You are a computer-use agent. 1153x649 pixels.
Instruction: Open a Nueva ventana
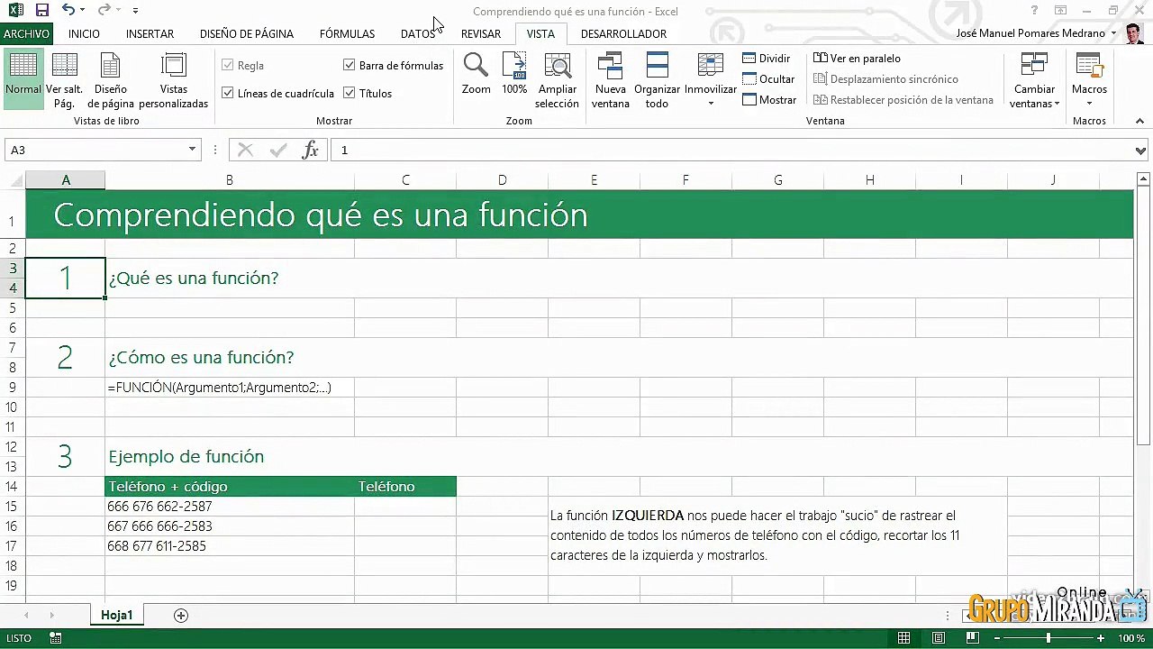coord(610,80)
